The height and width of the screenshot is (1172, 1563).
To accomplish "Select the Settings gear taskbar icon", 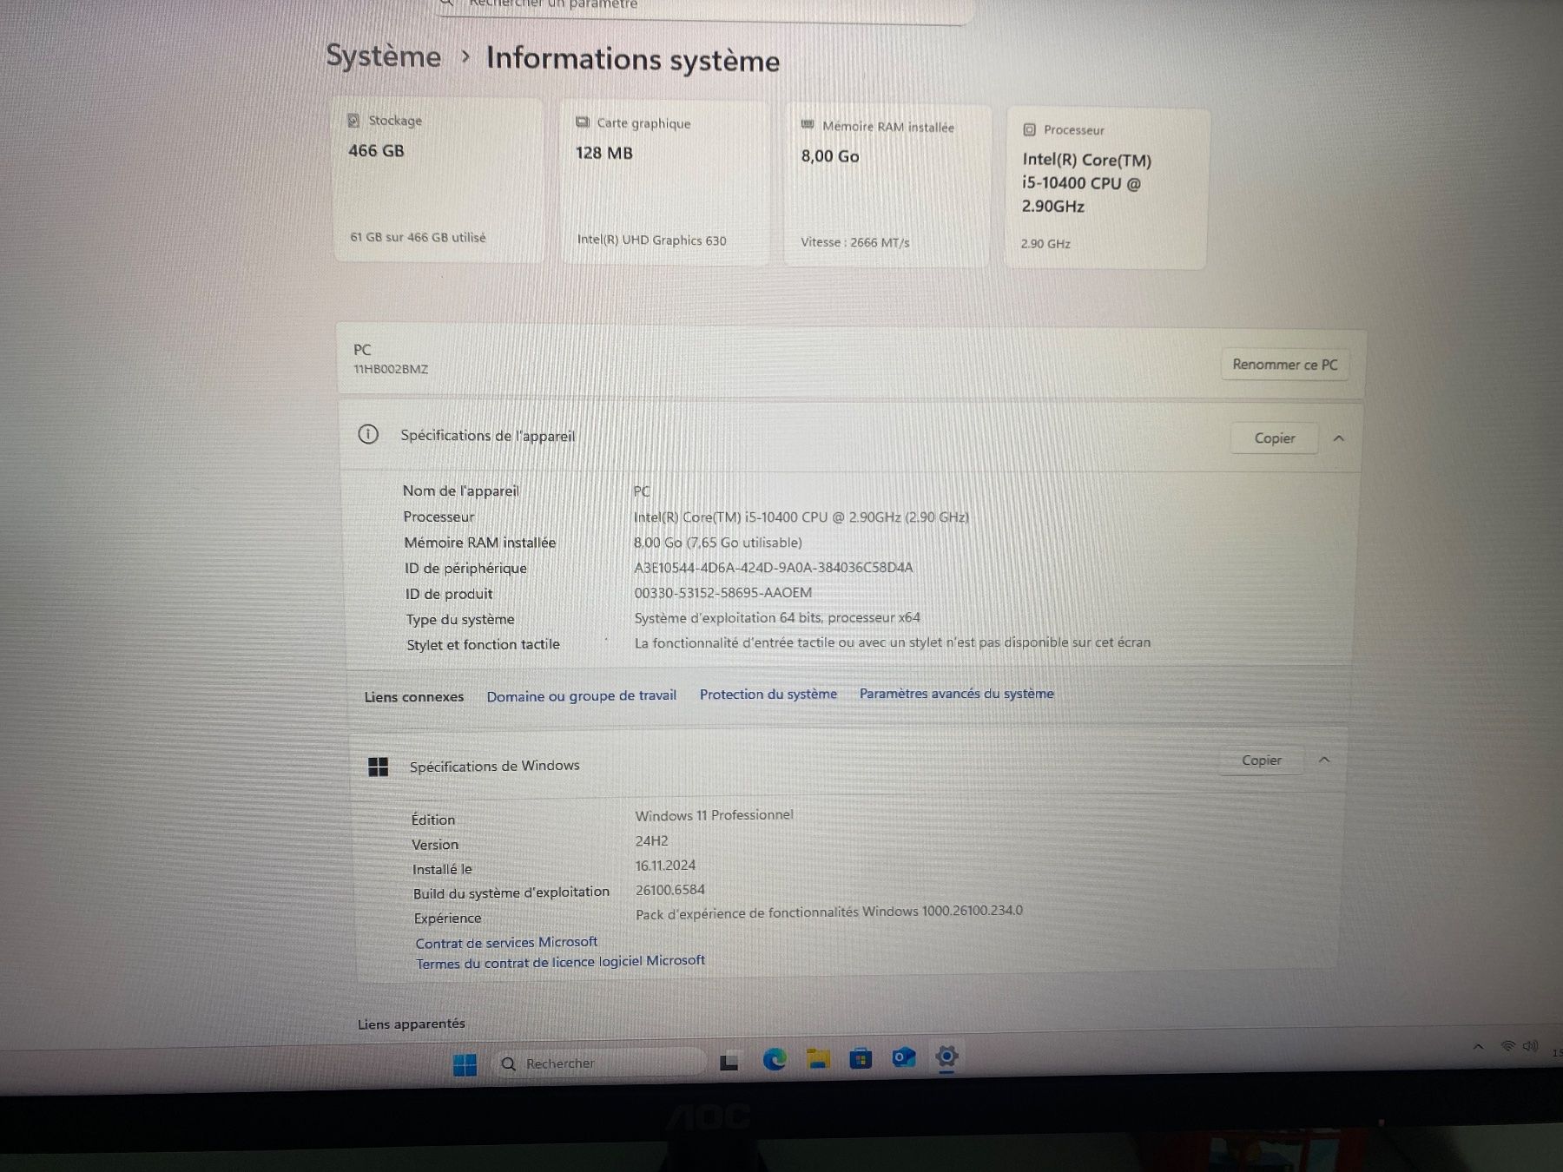I will (946, 1057).
